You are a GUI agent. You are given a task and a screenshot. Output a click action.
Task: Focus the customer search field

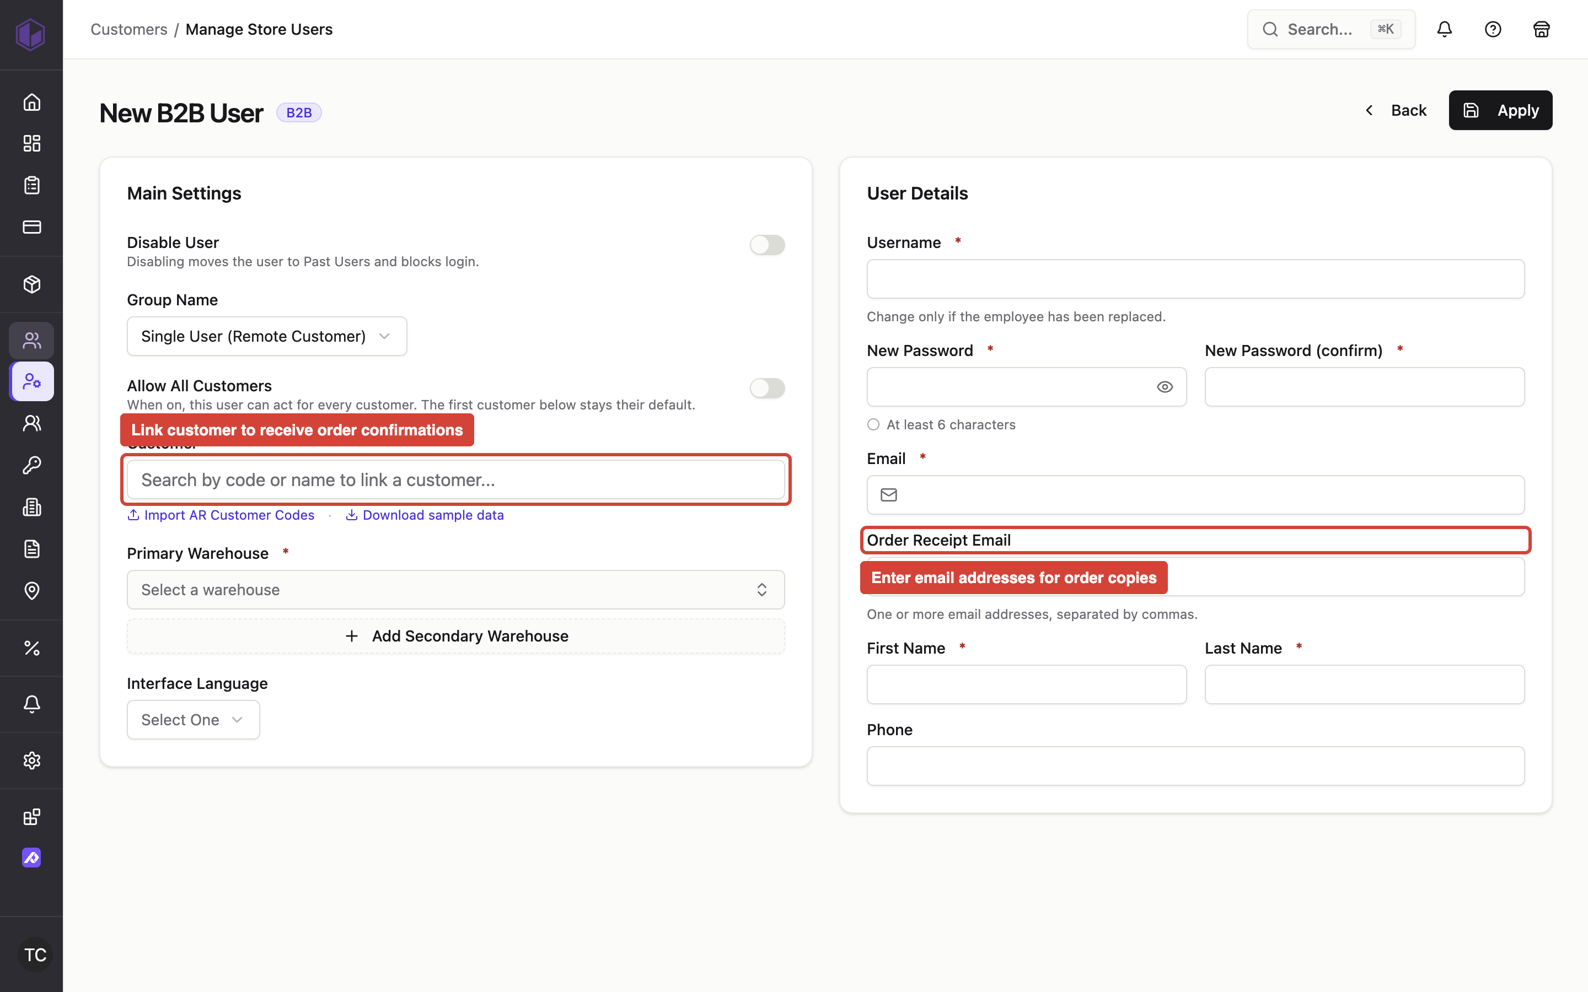click(x=455, y=479)
